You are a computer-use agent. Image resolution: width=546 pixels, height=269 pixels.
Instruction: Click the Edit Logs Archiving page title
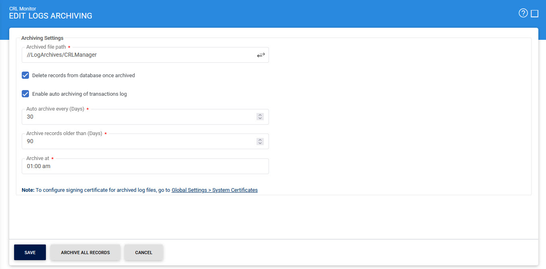pos(51,16)
